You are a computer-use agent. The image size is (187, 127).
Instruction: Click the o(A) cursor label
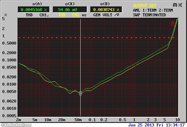pyautogui.click(x=37, y=4)
